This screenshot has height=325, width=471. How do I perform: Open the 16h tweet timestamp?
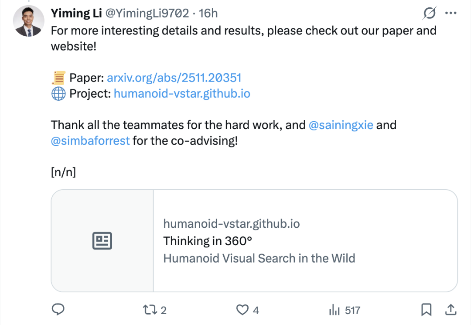208,14
